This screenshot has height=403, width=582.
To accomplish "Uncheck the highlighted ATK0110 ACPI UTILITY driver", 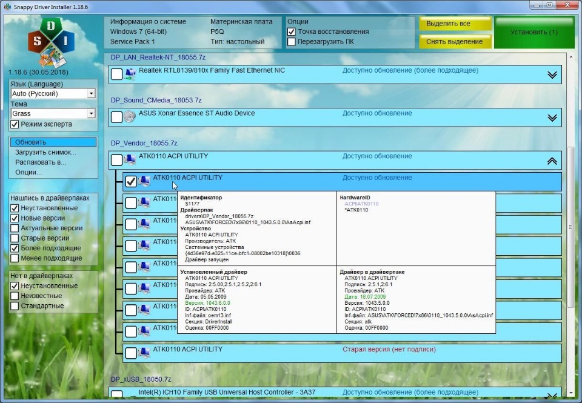I will (131, 181).
